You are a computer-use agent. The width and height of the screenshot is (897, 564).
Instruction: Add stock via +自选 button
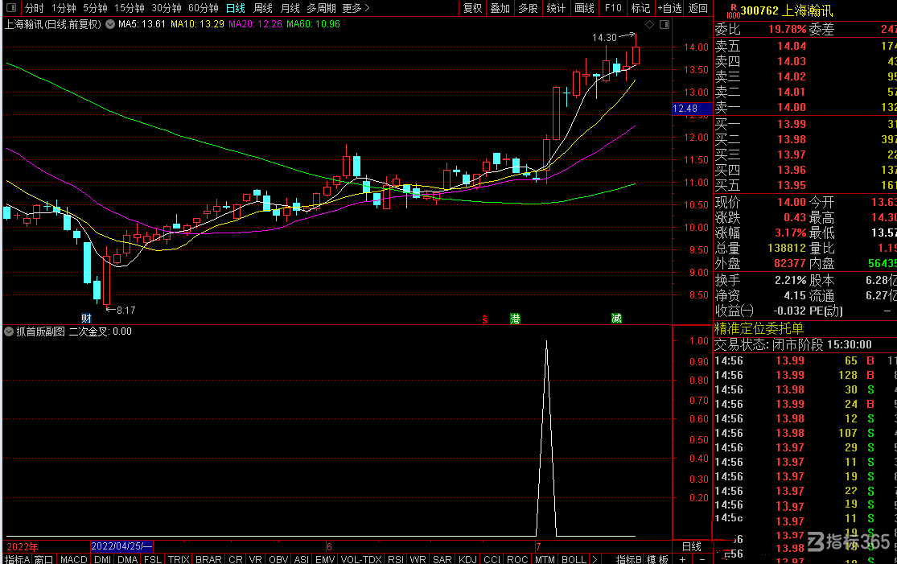pyautogui.click(x=669, y=8)
